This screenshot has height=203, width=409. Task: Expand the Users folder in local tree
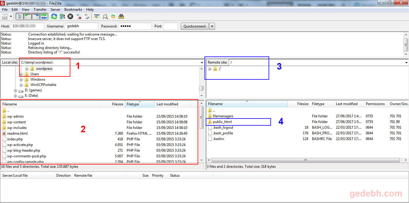(x=21, y=74)
